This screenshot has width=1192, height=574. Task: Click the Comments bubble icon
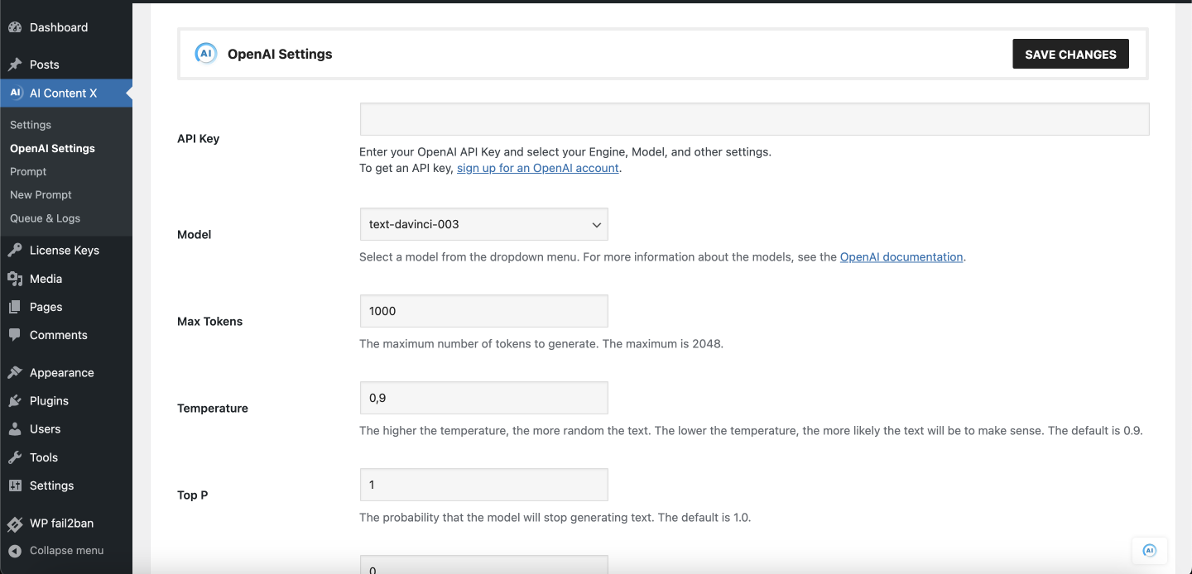(x=15, y=335)
